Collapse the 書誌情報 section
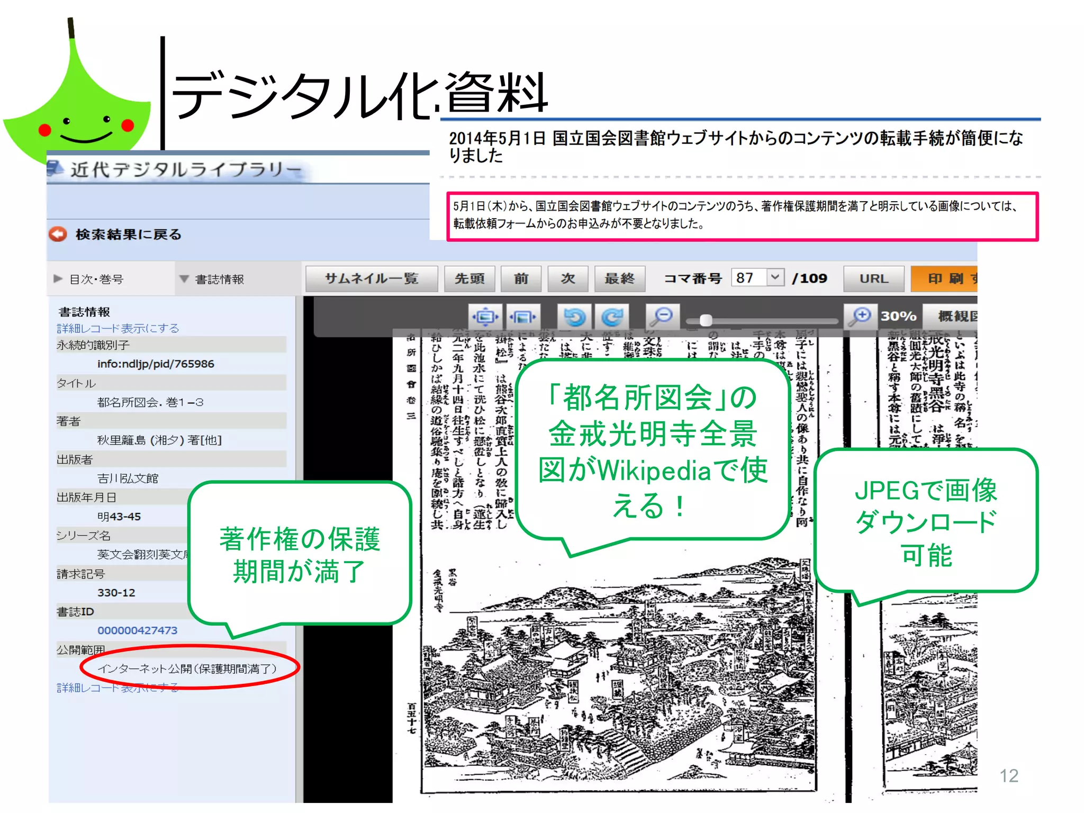 point(212,279)
